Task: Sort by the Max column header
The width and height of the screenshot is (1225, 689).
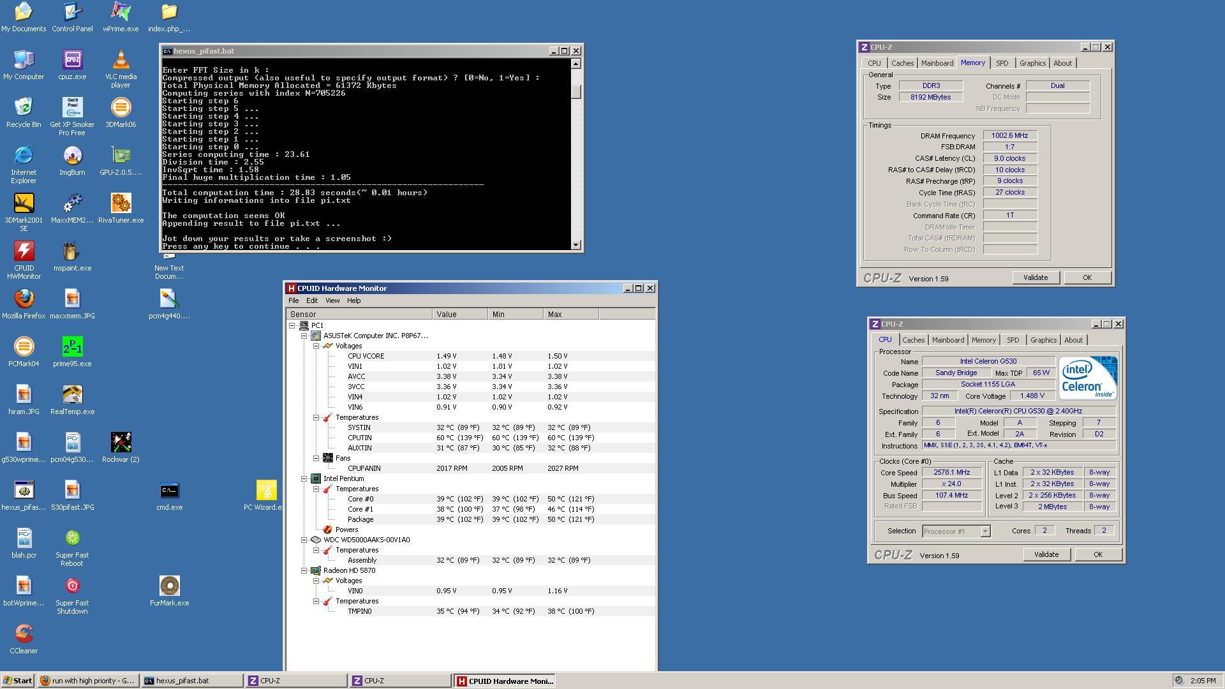Action: tap(571, 315)
